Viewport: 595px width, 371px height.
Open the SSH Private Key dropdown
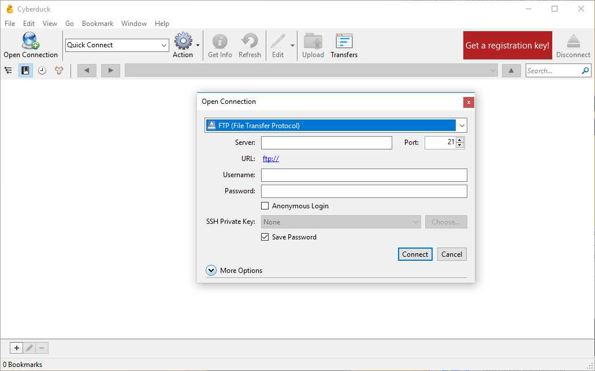point(341,222)
